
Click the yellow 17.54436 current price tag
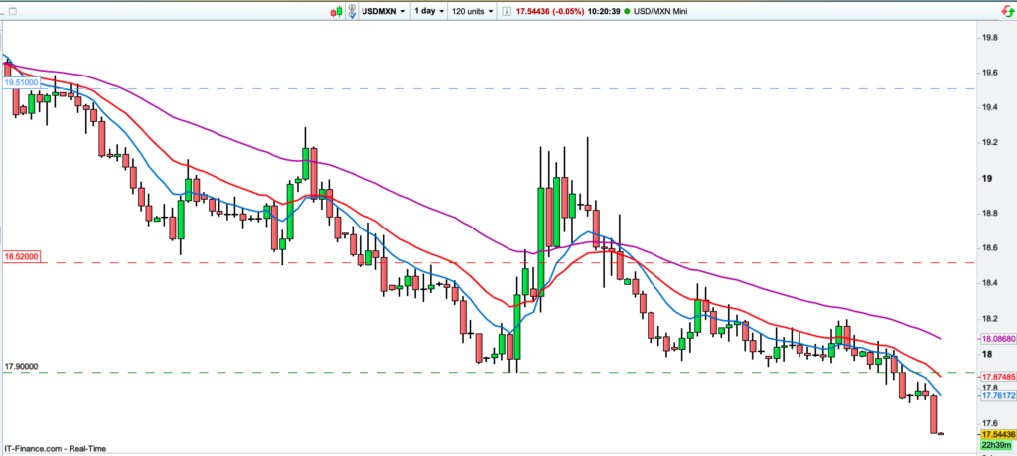[x=998, y=435]
